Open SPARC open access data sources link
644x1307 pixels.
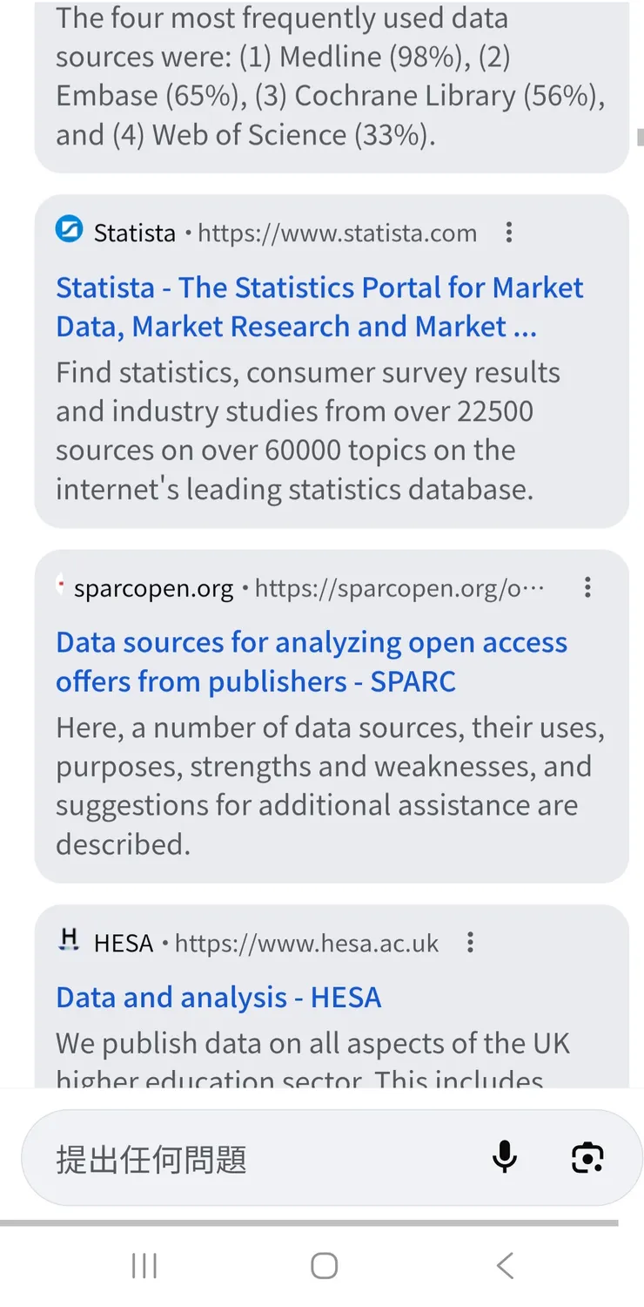click(312, 661)
